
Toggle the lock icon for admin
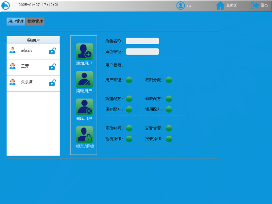tap(52, 51)
